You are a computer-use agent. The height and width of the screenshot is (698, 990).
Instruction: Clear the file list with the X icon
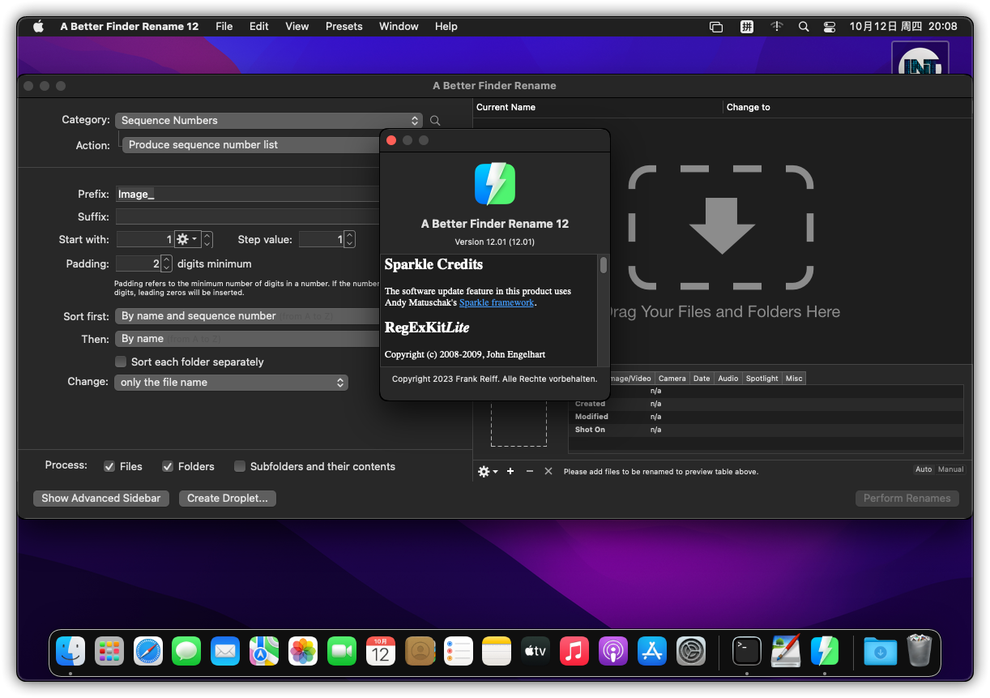coord(548,471)
